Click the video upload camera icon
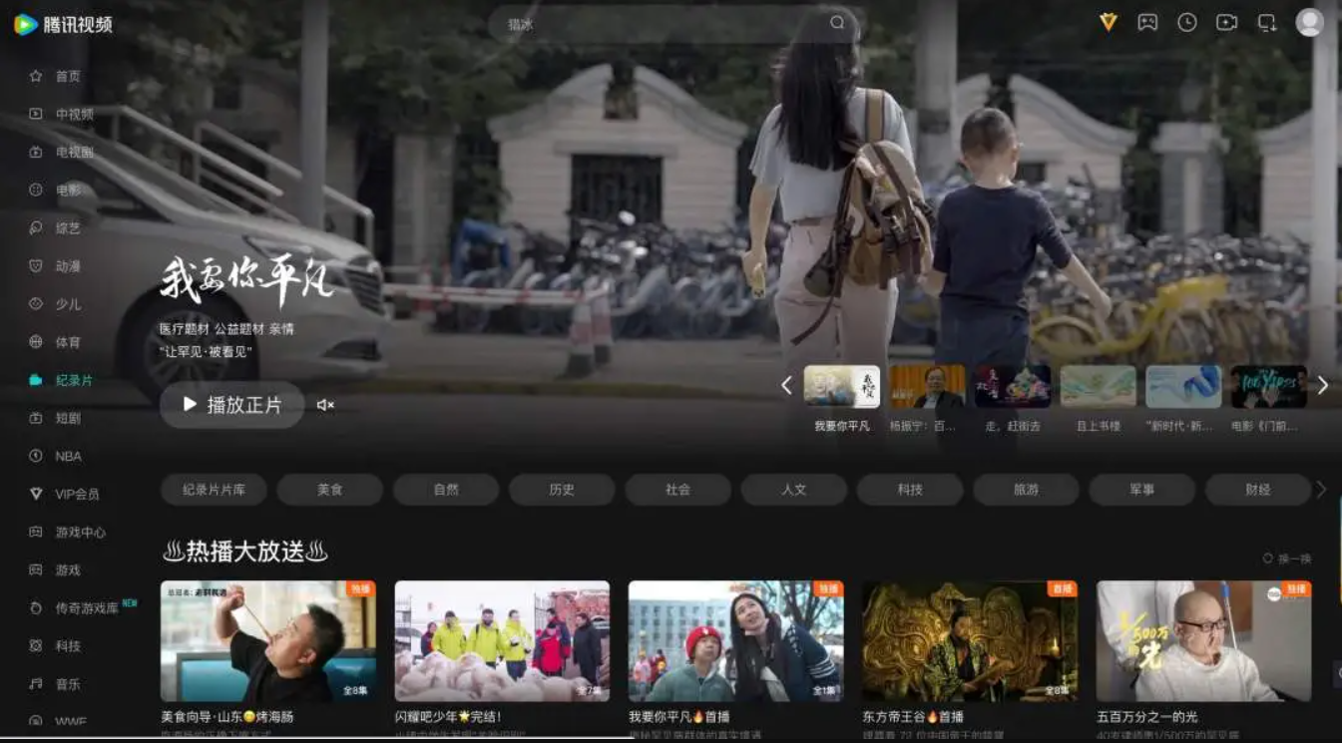The height and width of the screenshot is (743, 1342). [1226, 23]
